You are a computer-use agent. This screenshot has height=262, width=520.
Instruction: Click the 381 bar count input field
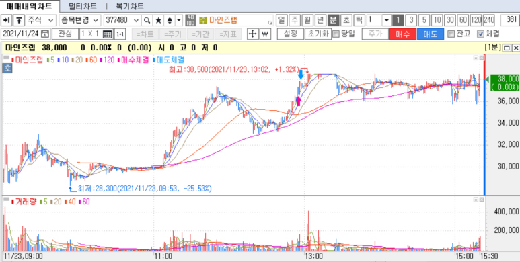(511, 20)
